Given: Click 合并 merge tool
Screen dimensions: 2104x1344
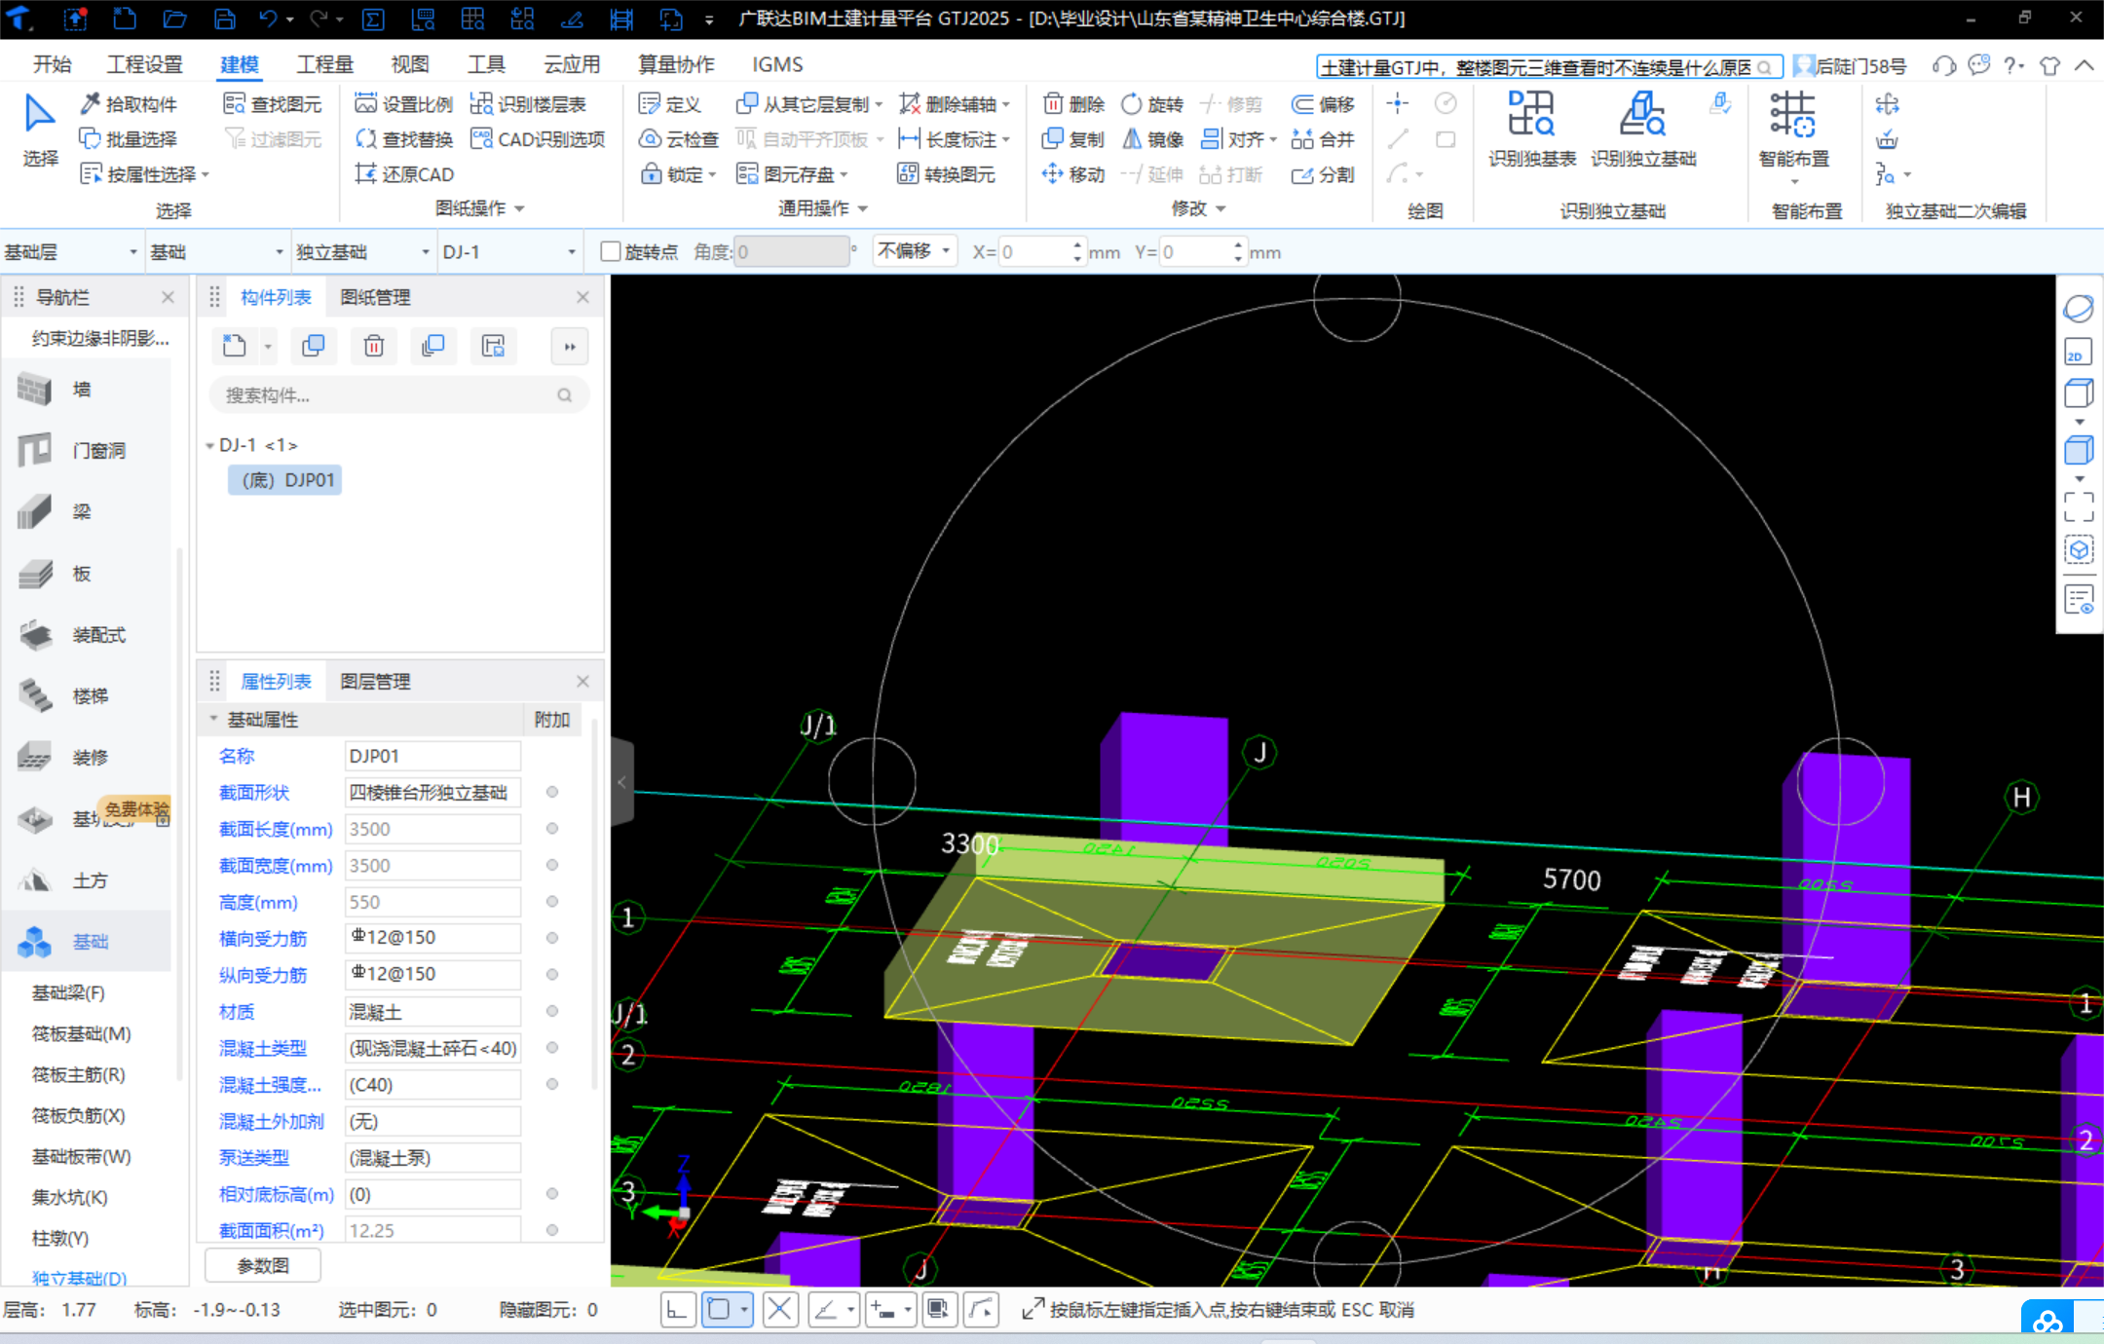Looking at the screenshot, I should click(1323, 139).
